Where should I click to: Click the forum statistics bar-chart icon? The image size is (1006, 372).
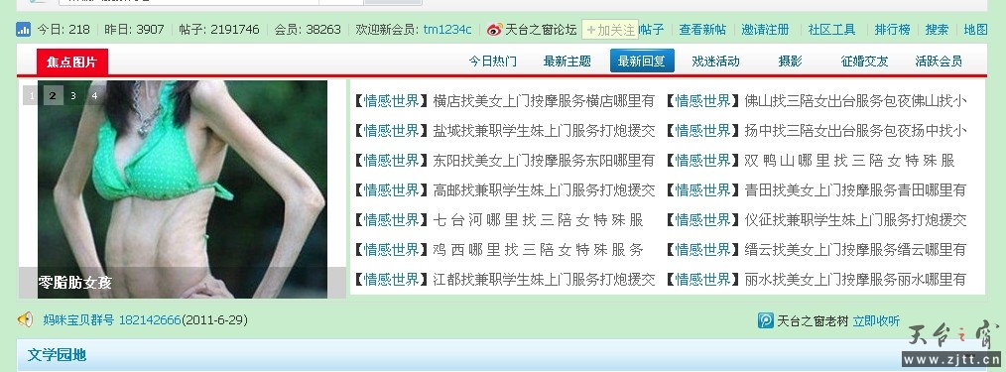tap(24, 30)
